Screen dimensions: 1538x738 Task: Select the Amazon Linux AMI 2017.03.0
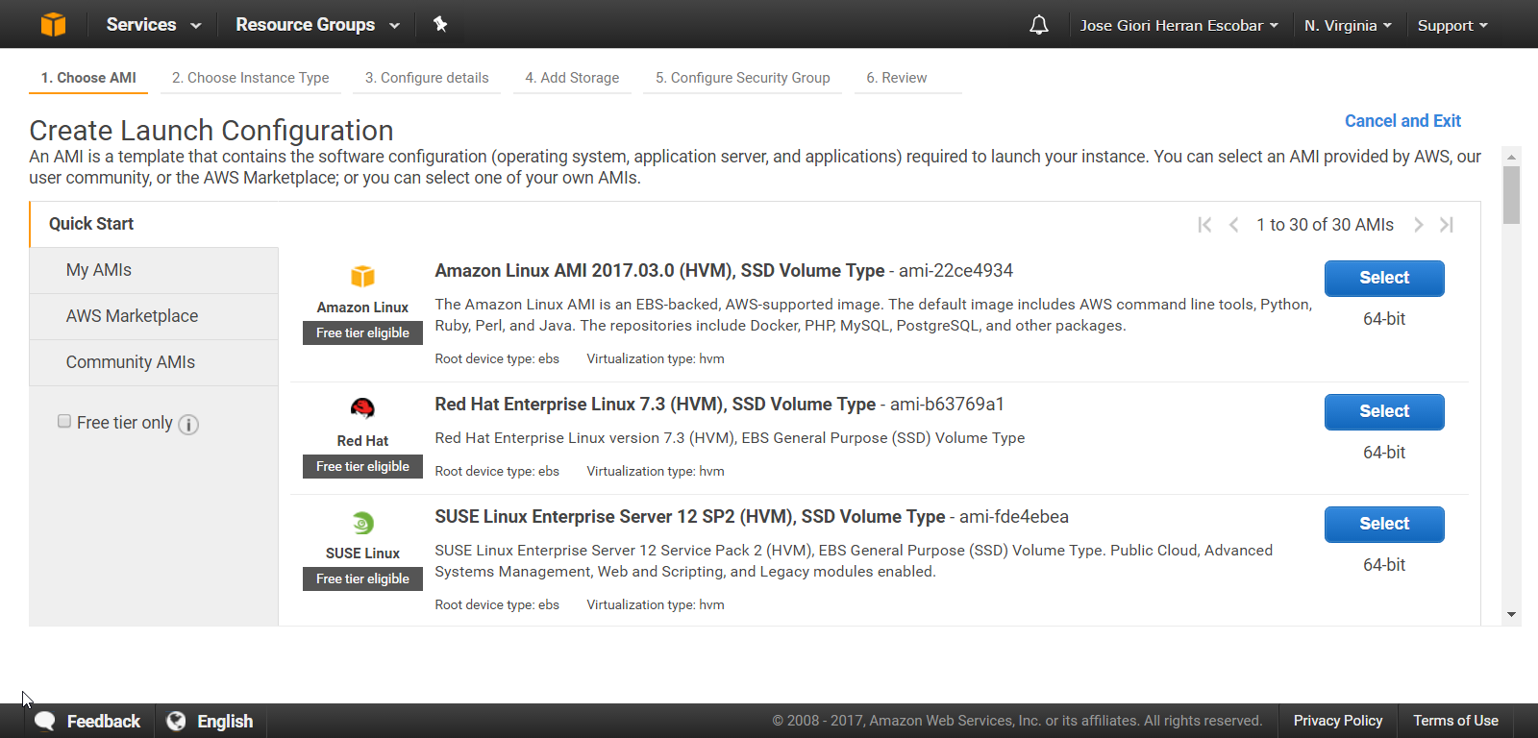pos(1383,278)
